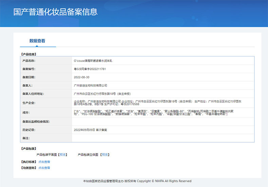Viewport: 268px width, 187px height.
Task: Select the 数据查看 tab
Action: tap(37, 41)
